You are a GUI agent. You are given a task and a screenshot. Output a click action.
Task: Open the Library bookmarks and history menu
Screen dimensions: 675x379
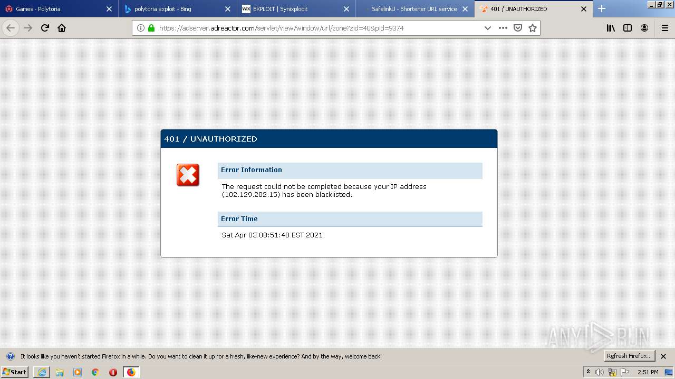coord(611,28)
